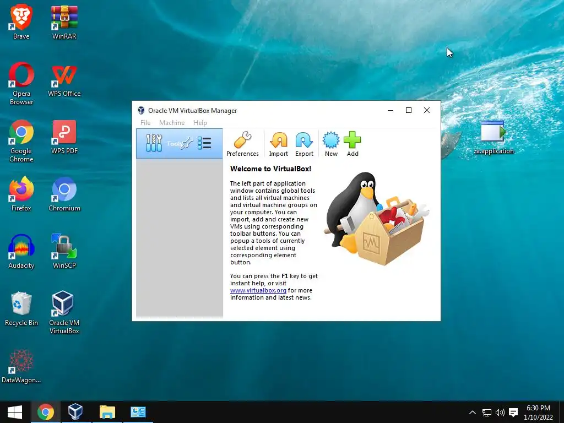
Task: Click the VirtualBox title bar cube icon
Action: click(141, 110)
